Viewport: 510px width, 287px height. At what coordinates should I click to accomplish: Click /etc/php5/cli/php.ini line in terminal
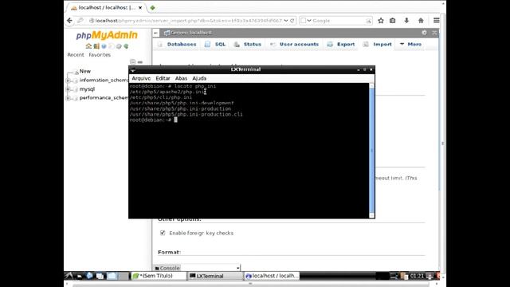161,97
